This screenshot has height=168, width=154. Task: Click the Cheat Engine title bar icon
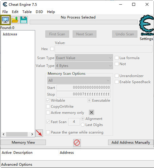[5, 4]
